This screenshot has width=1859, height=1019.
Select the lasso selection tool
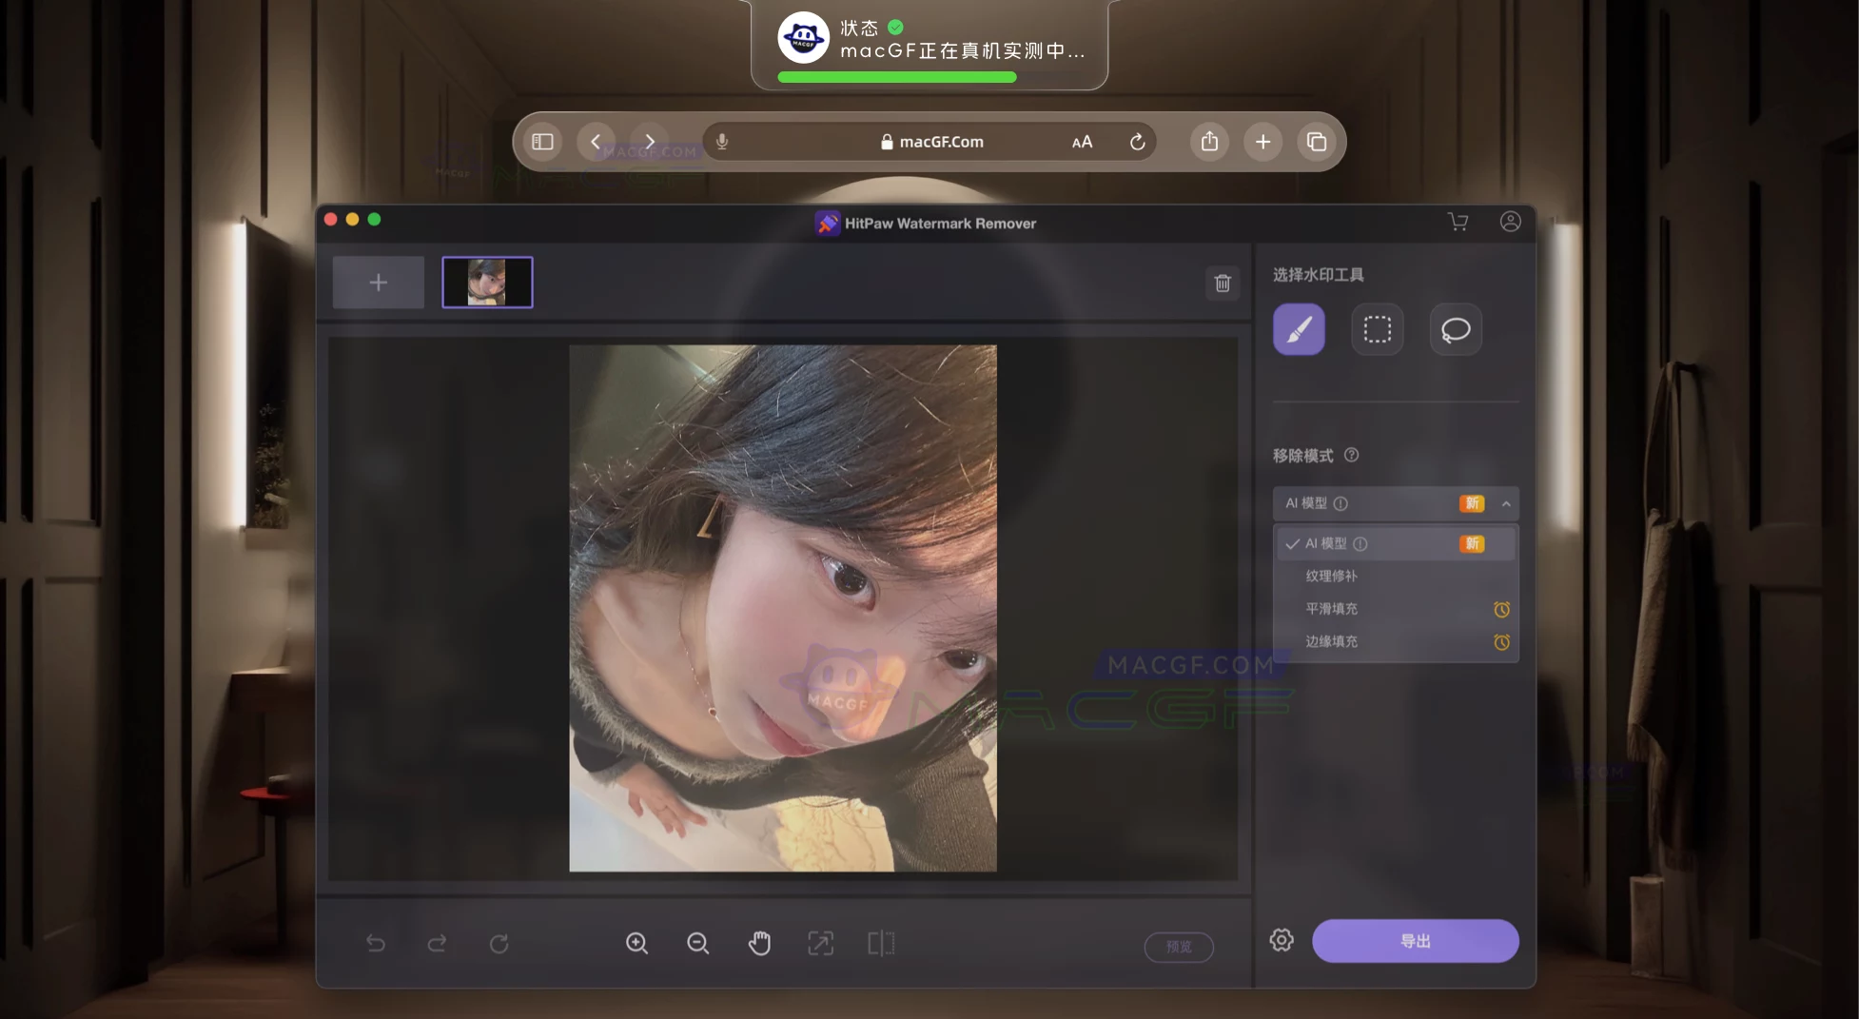coord(1455,329)
